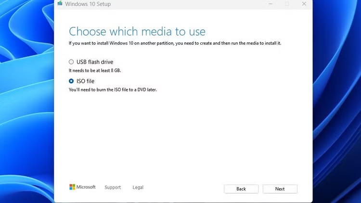361x203 pixels.
Task: Select the USB flash drive radio button
Action: (x=71, y=62)
